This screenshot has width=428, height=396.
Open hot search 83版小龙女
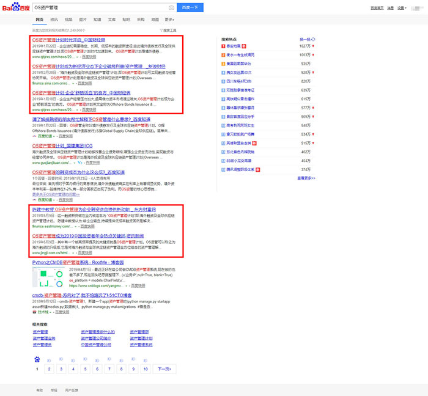[239, 161]
